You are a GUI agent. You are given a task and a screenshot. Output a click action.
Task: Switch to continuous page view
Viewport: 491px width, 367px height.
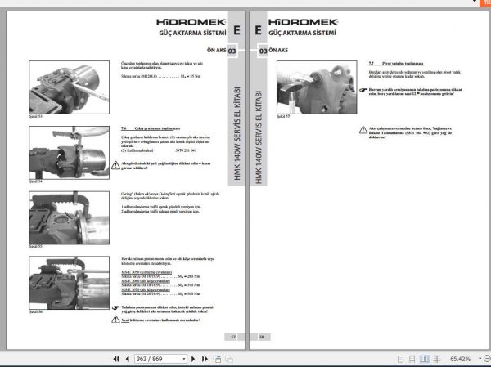412,359
